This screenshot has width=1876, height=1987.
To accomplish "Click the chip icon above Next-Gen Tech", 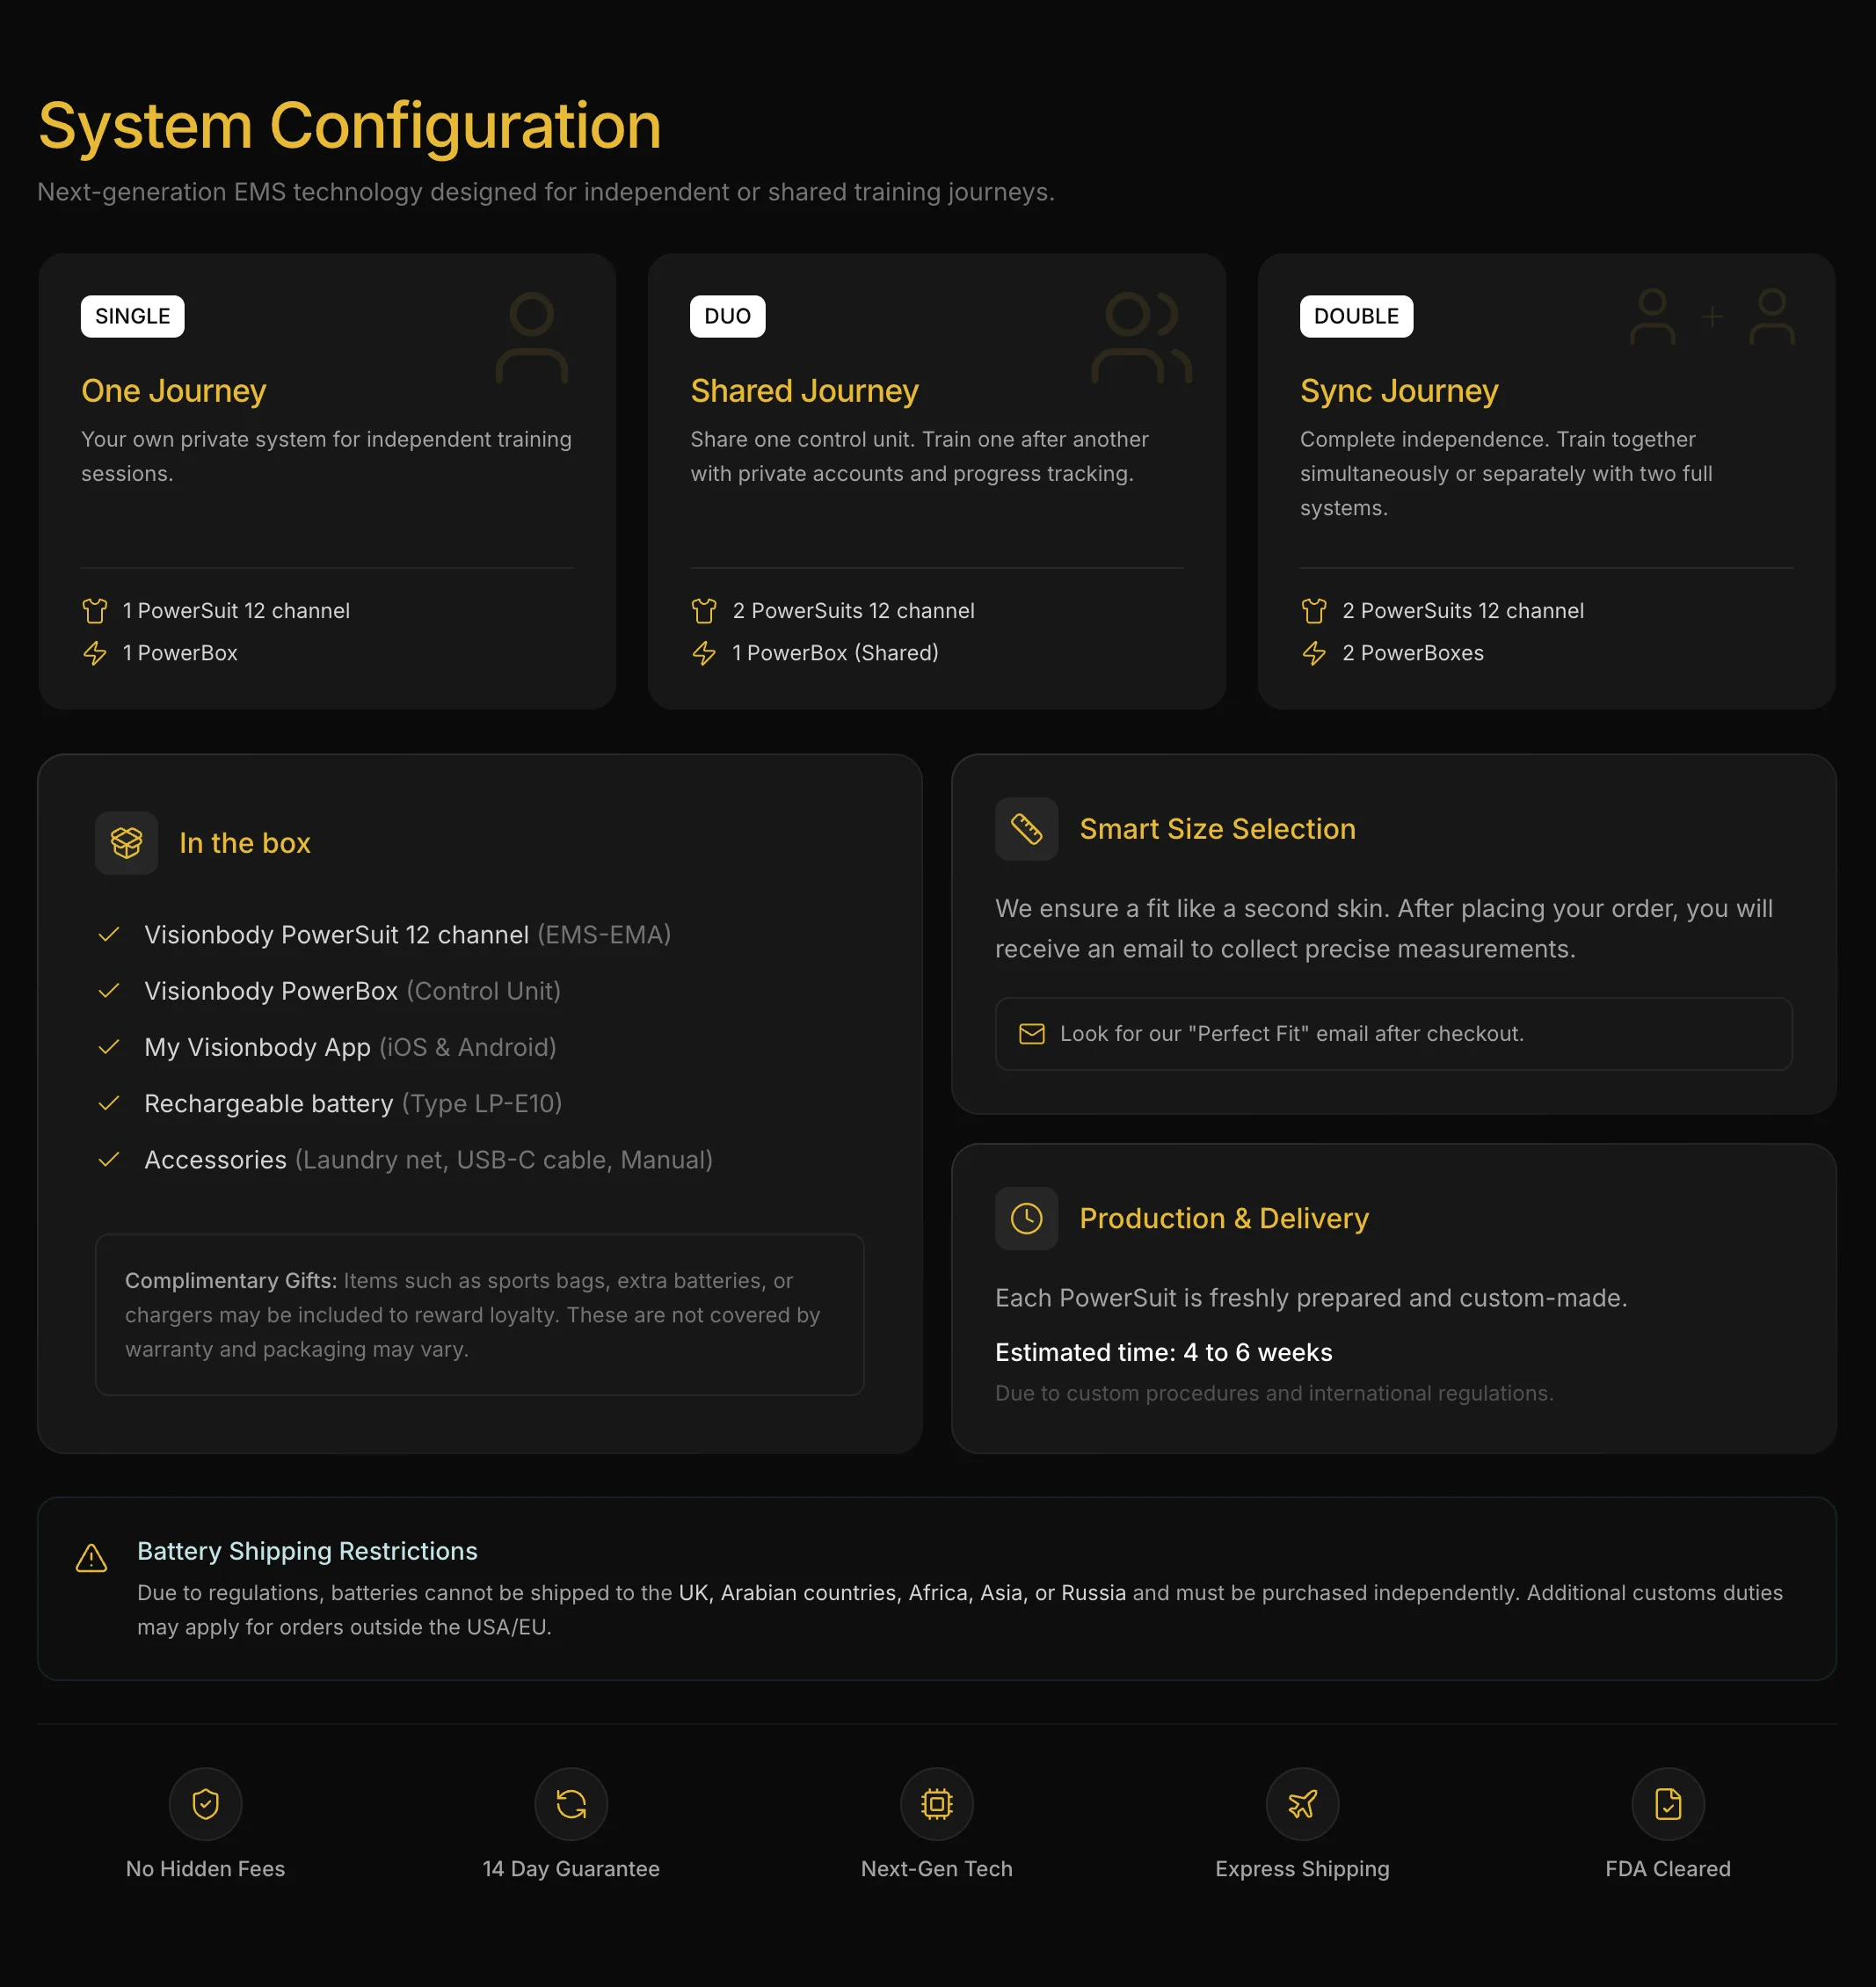I will pos(936,1803).
